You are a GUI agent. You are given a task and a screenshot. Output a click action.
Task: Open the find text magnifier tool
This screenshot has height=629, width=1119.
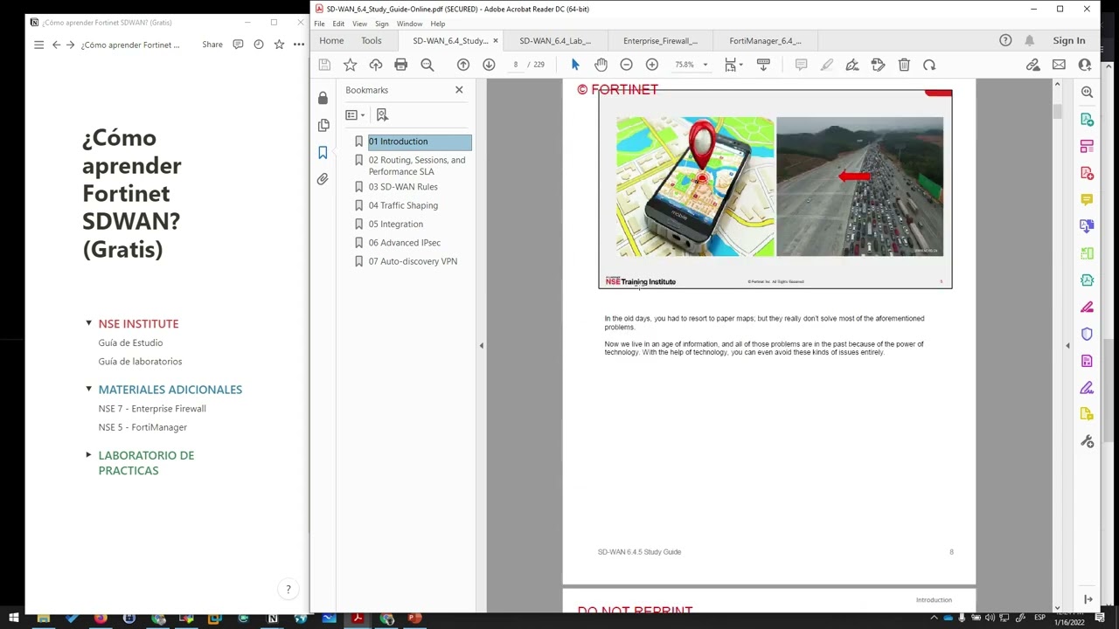click(427, 65)
